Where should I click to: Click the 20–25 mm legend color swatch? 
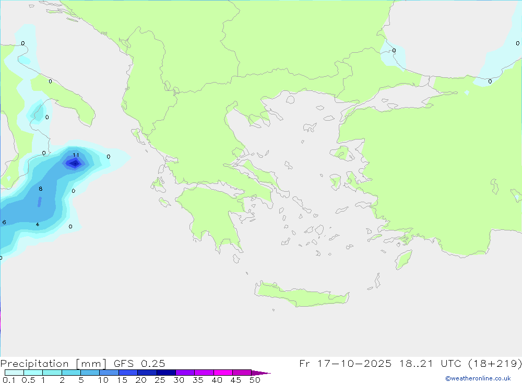[x=147, y=373]
